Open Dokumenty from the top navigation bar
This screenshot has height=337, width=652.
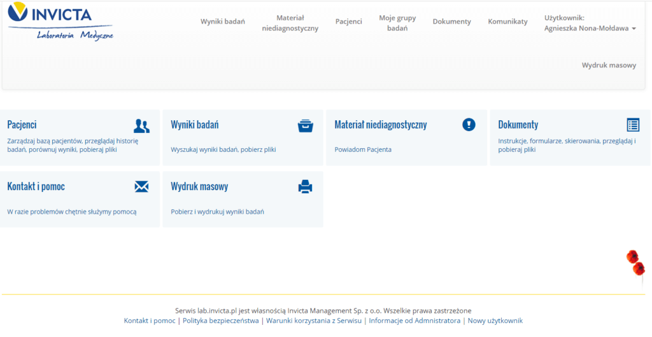pos(451,22)
